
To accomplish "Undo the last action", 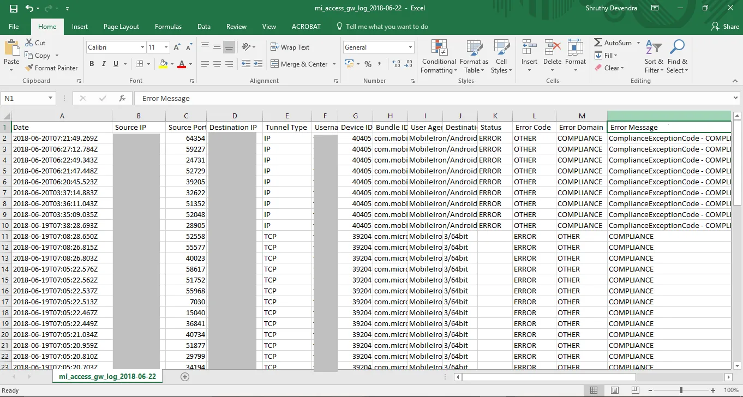I will [x=29, y=8].
